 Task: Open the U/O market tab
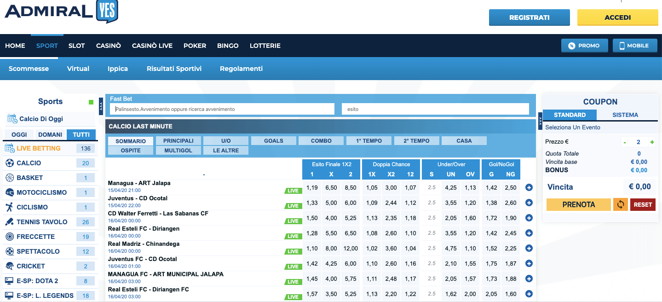click(226, 141)
